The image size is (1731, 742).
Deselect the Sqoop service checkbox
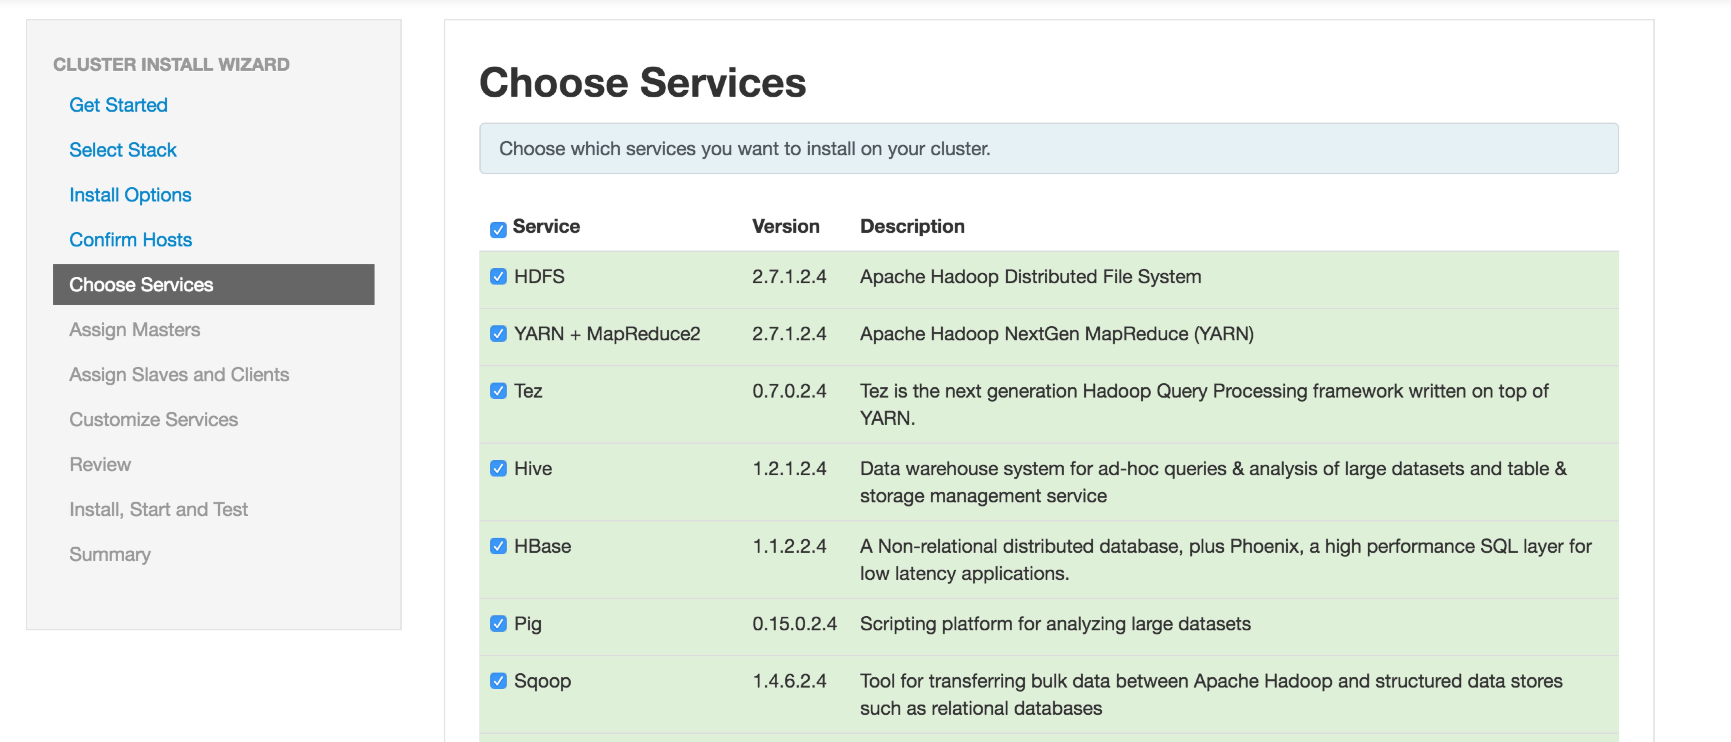pos(498,681)
